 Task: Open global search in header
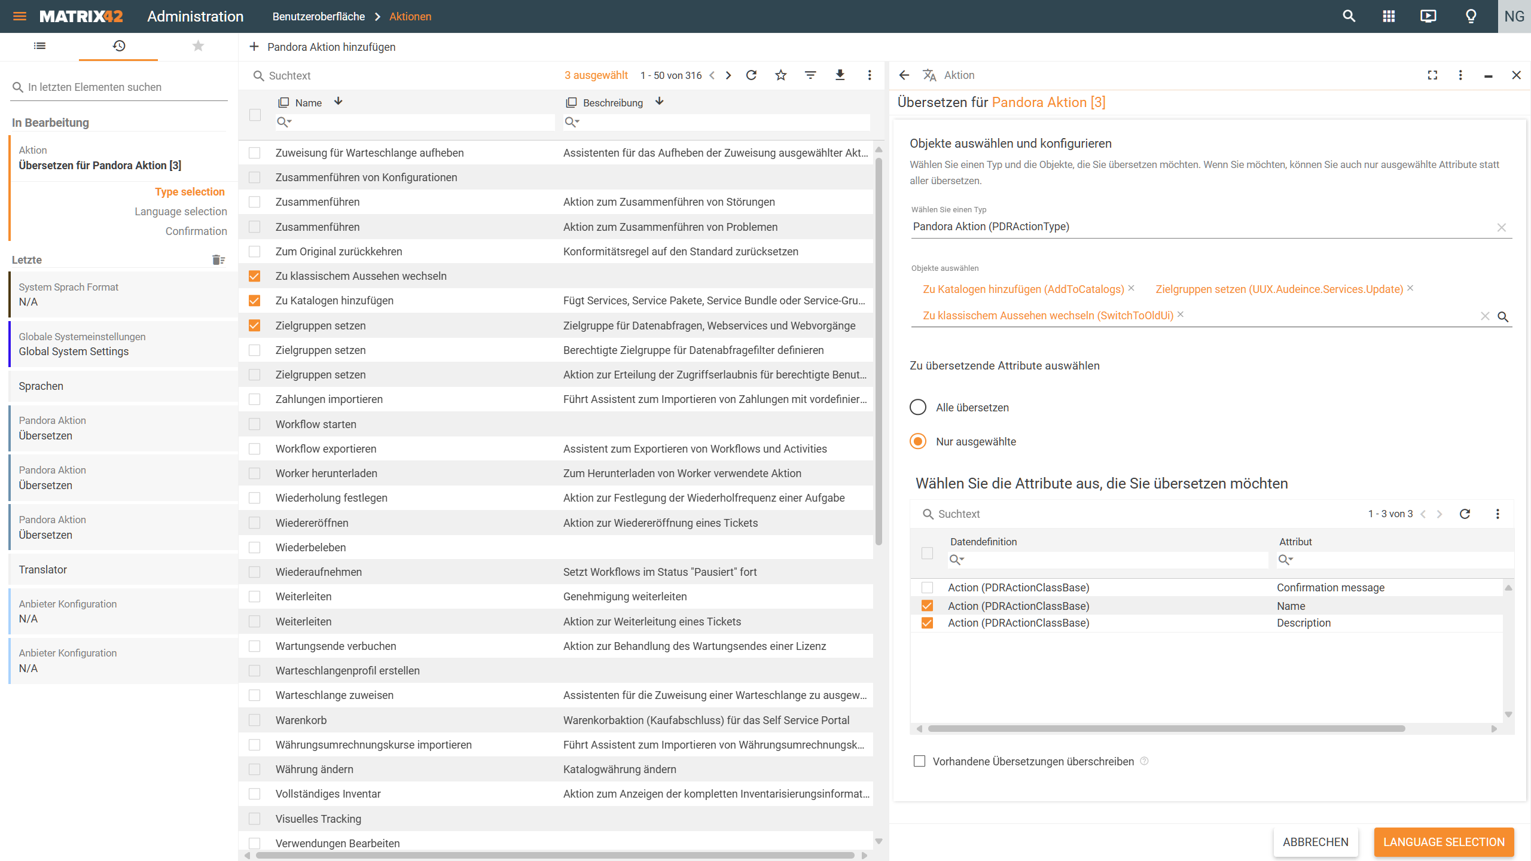pos(1349,16)
